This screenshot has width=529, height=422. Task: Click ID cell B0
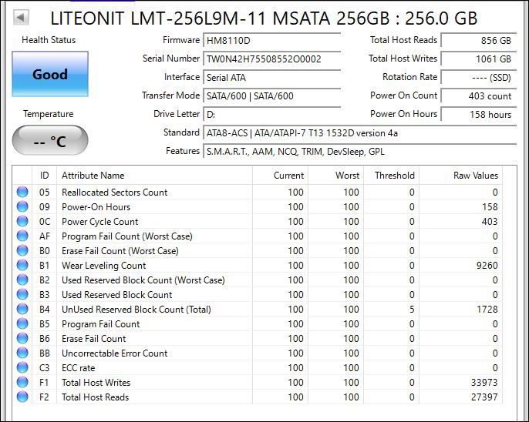[x=44, y=250]
